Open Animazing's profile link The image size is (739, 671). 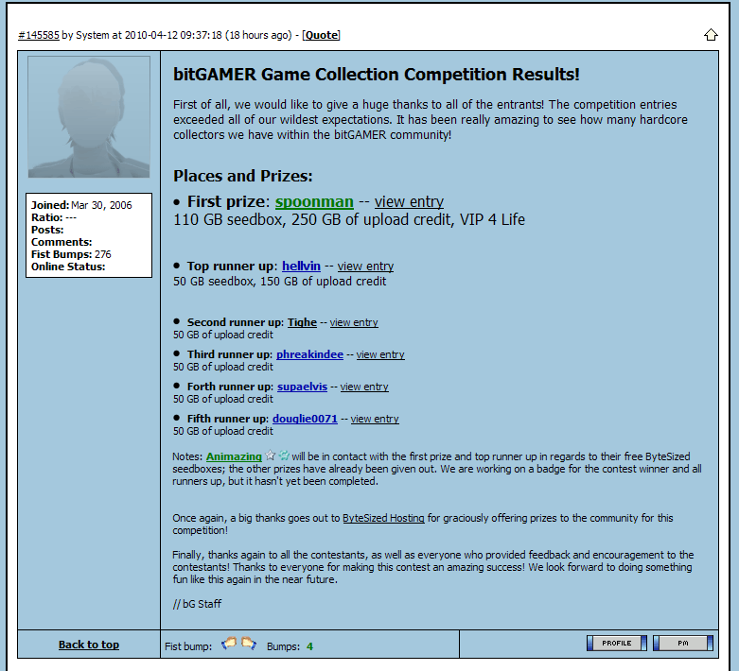pyautogui.click(x=234, y=456)
